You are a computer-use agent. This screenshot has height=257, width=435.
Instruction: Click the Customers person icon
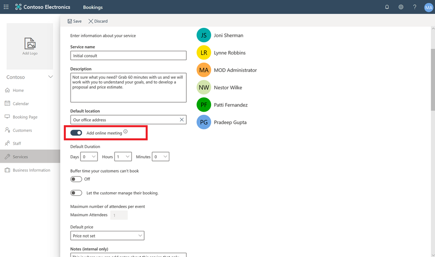tap(7, 130)
